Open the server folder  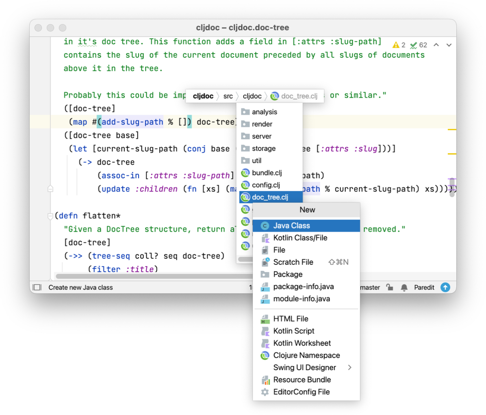(x=270, y=136)
